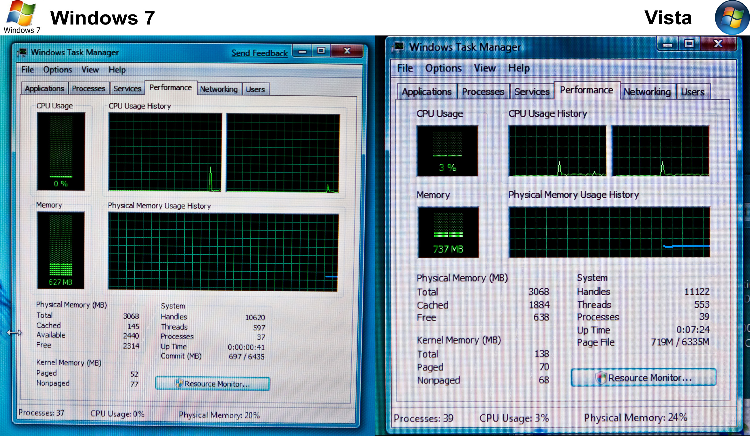
Task: Switch to Networking tab in Vista window
Action: [647, 92]
